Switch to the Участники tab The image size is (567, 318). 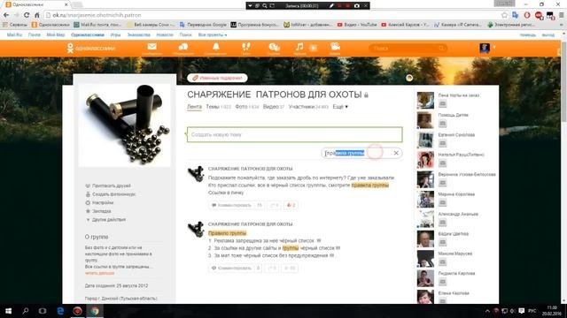(x=301, y=107)
